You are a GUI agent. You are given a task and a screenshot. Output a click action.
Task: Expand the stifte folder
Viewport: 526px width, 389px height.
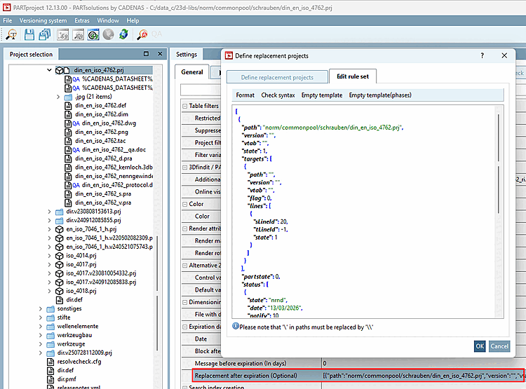pyautogui.click(x=41, y=318)
